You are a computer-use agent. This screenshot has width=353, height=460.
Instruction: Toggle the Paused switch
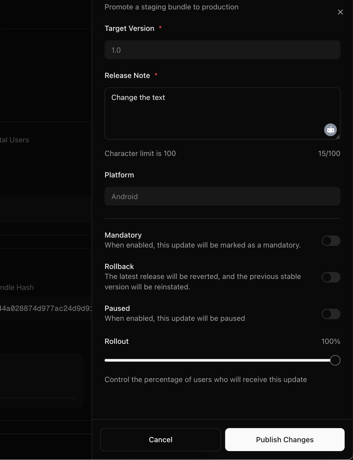[x=330, y=314]
